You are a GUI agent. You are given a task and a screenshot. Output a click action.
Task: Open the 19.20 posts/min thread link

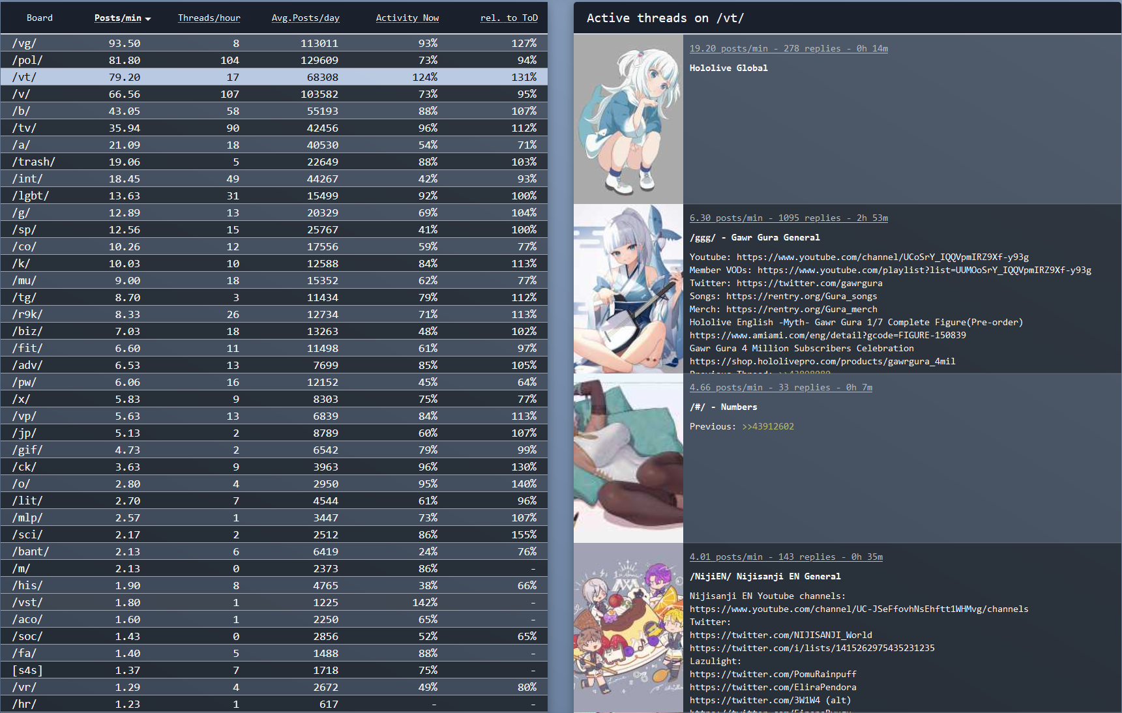pyautogui.click(x=789, y=48)
